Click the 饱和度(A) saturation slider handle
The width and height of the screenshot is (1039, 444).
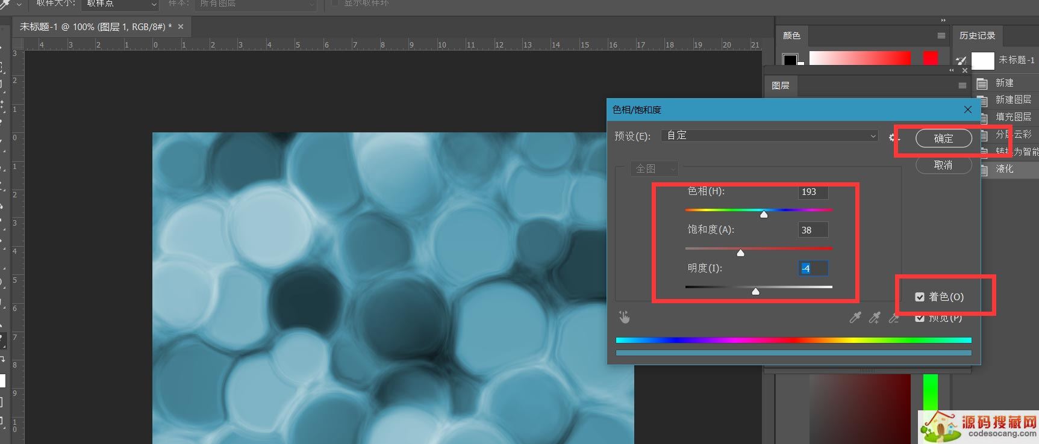click(741, 253)
